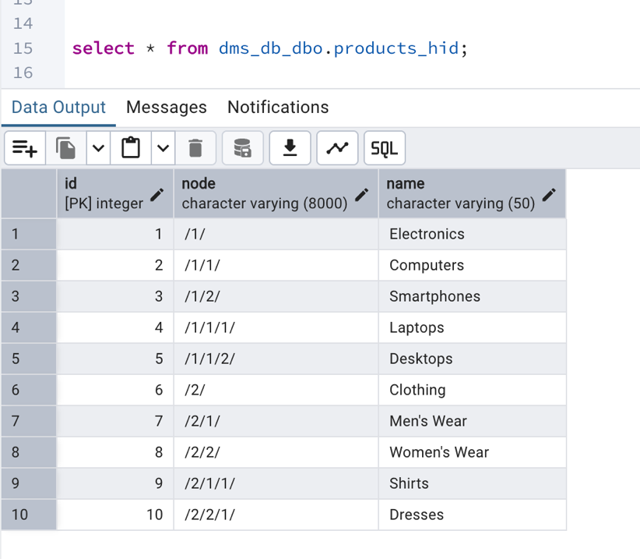
Task: Expand the Copy options dropdown arrow
Action: click(x=97, y=148)
